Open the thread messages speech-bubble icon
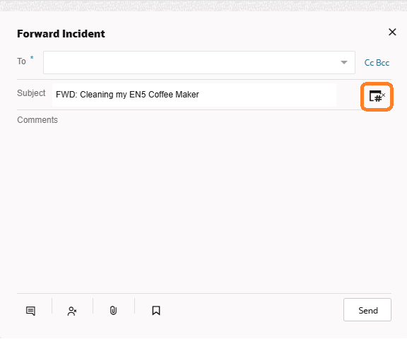 point(30,311)
